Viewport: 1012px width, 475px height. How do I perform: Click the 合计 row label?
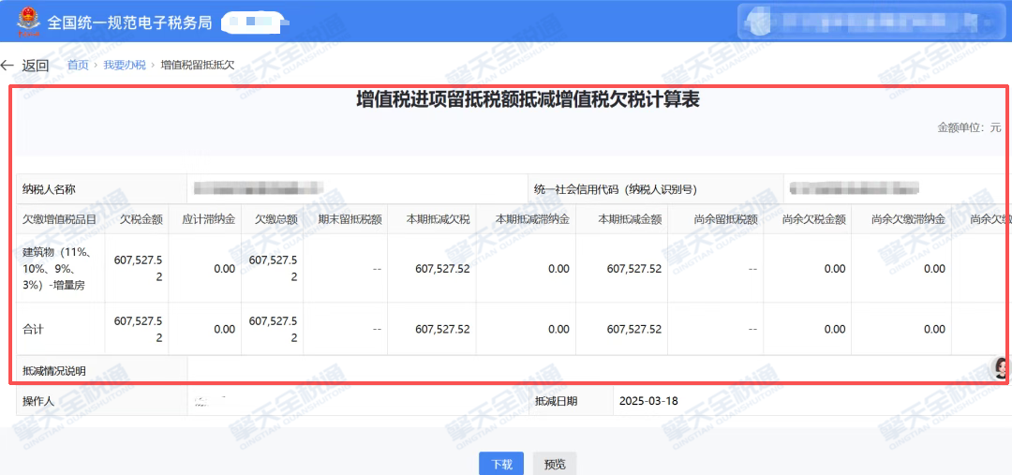click(x=34, y=329)
